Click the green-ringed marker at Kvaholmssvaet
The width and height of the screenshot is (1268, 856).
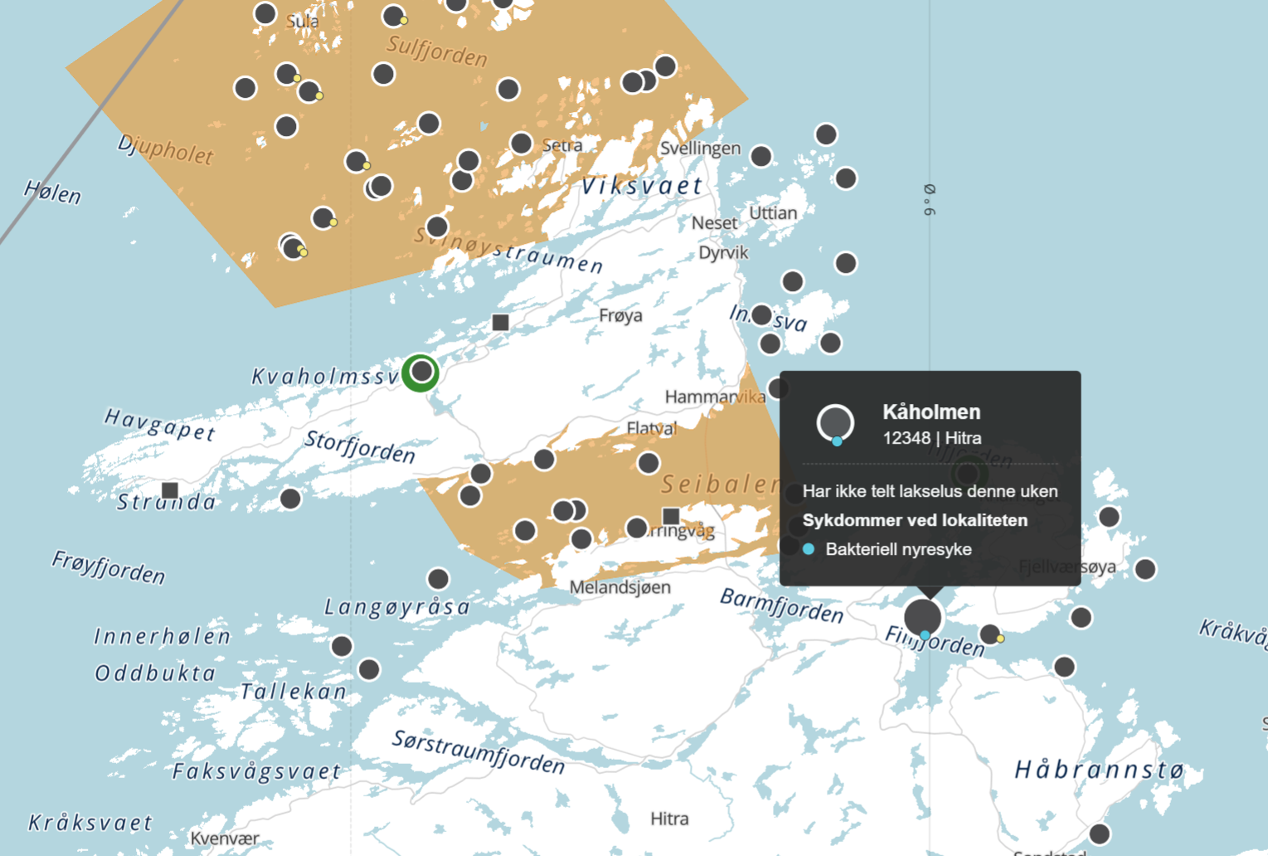[421, 372]
